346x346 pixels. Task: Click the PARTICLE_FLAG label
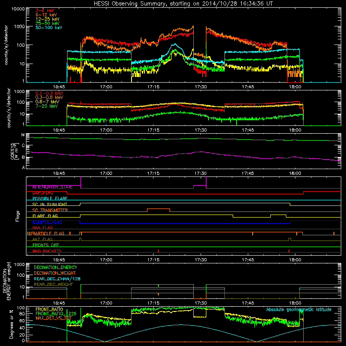pyautogui.click(x=48, y=234)
